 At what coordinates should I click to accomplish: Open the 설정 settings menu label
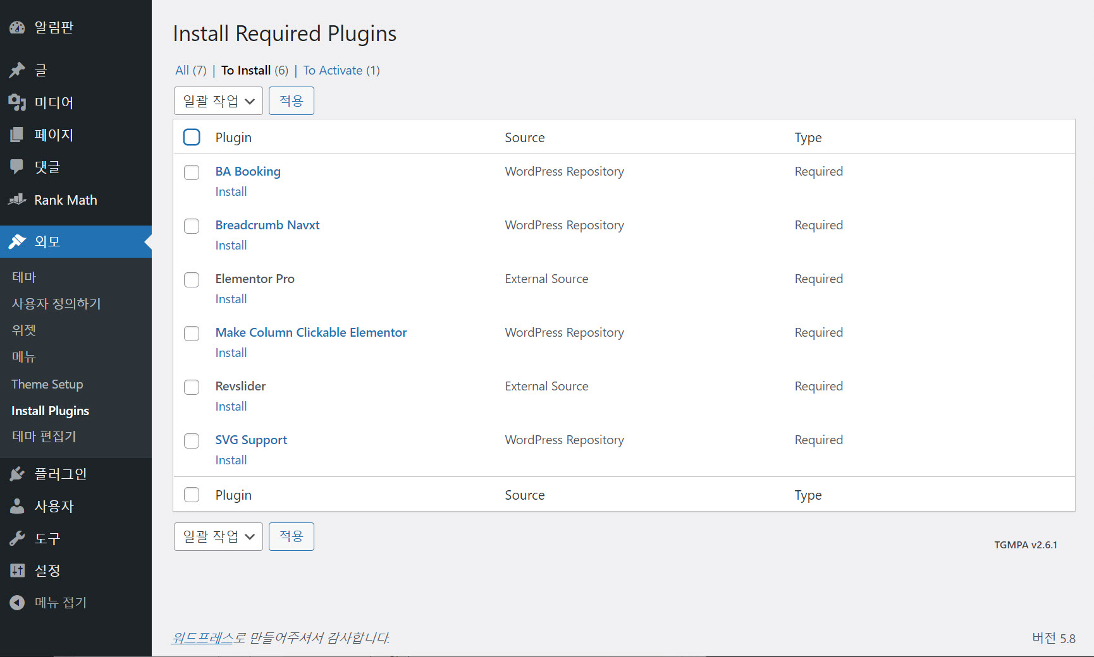tap(47, 570)
